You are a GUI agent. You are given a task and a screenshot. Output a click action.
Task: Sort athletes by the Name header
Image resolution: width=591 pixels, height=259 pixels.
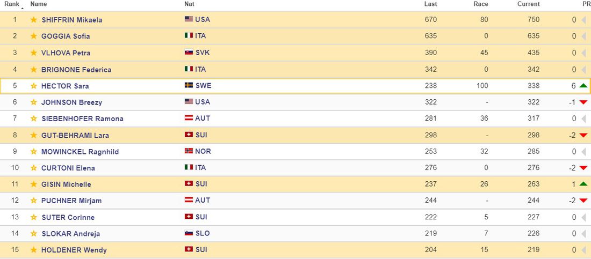[39, 4]
